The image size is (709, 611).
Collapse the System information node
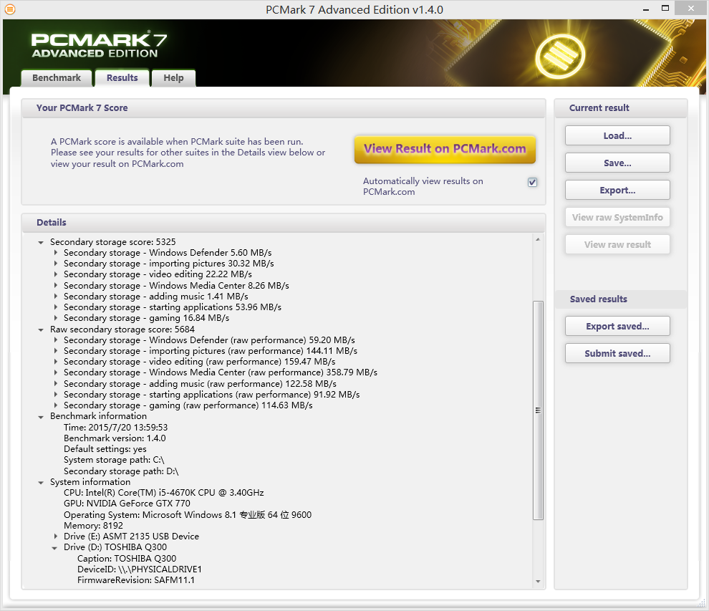[41, 483]
